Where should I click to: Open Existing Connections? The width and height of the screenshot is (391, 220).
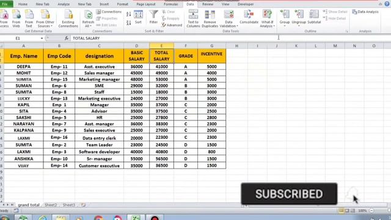tap(68, 19)
